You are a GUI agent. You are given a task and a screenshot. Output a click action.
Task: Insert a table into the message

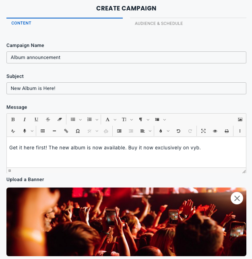[43, 131]
